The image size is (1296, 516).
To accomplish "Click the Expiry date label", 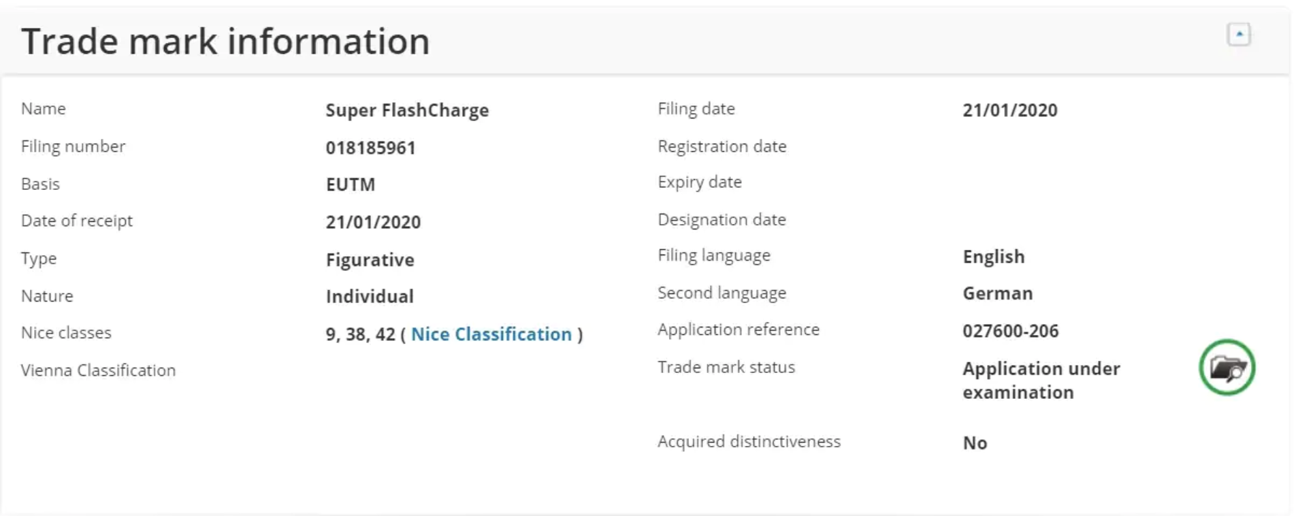I will pos(699,182).
